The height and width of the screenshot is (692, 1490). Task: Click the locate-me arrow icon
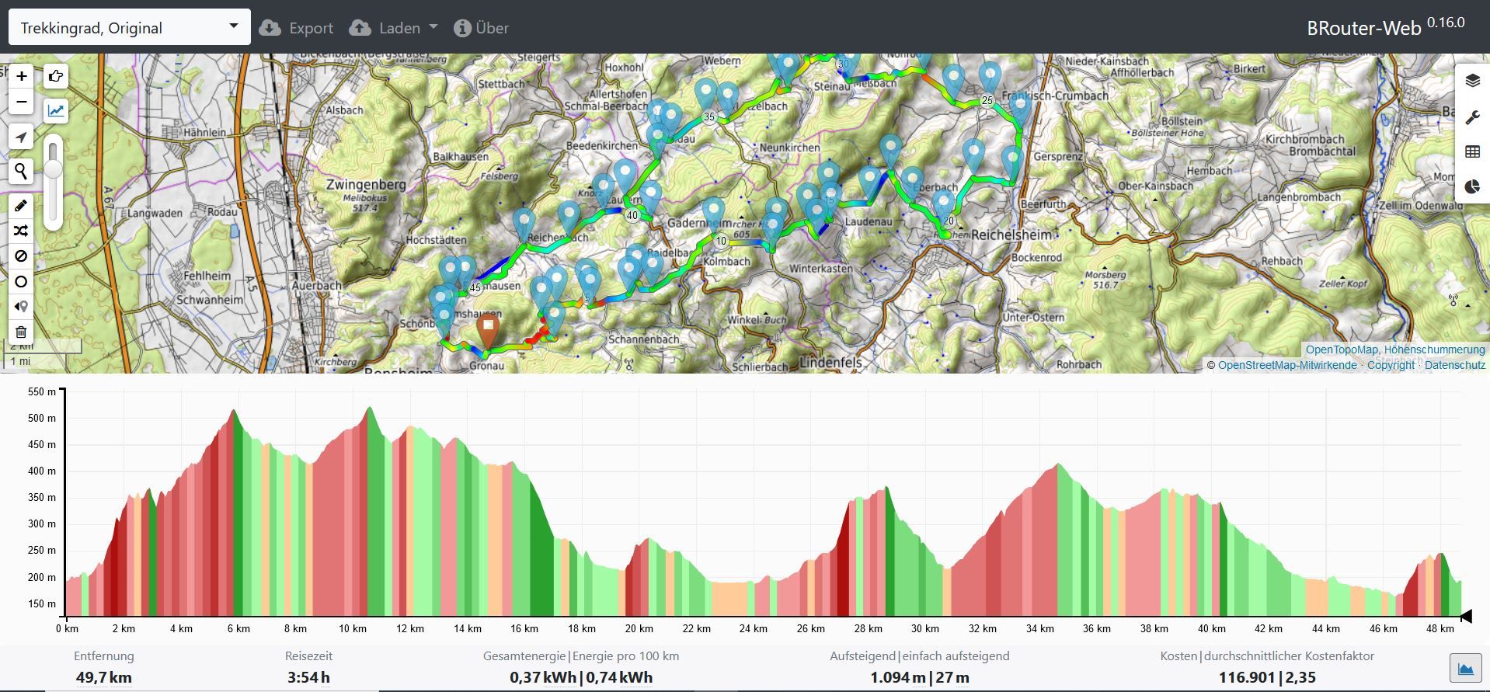point(22,137)
